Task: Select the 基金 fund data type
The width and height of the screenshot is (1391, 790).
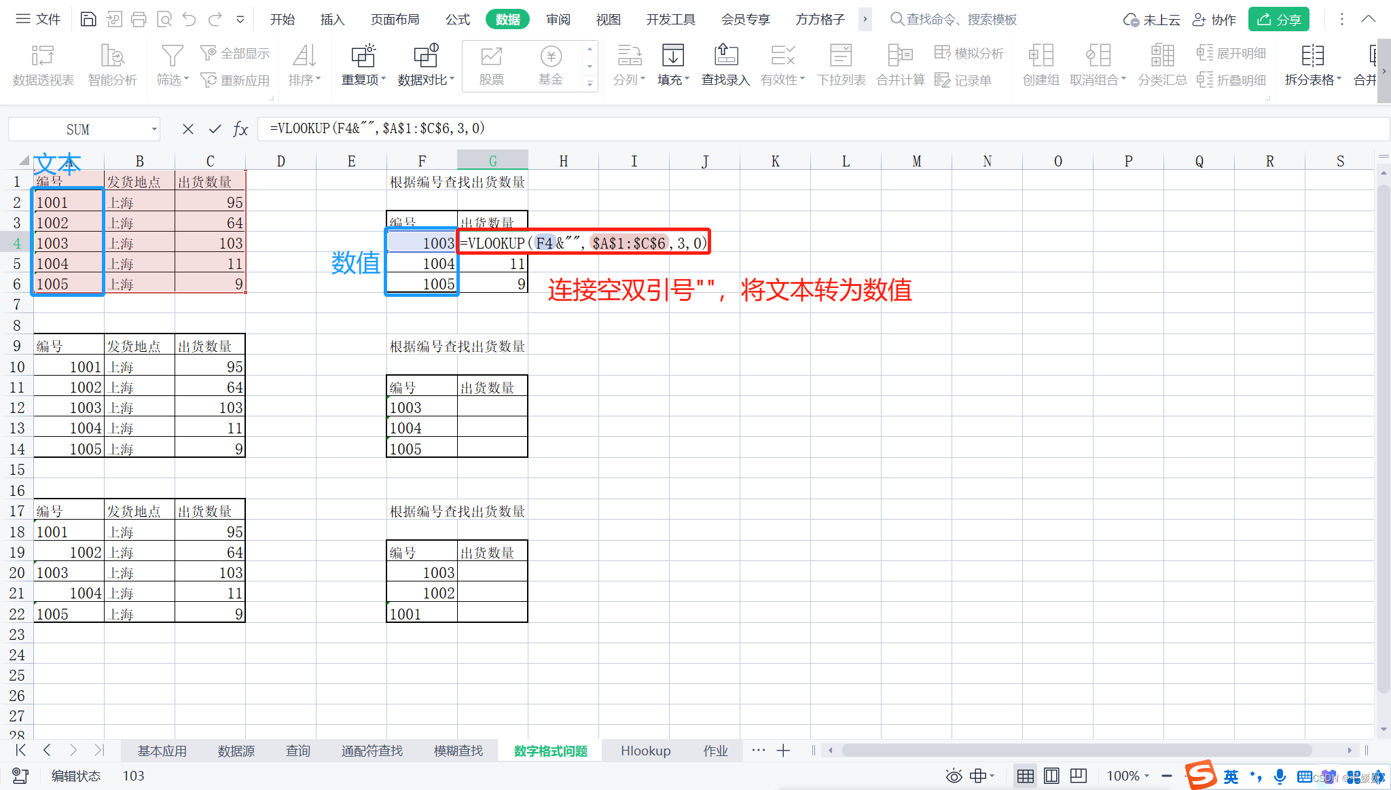Action: 551,65
